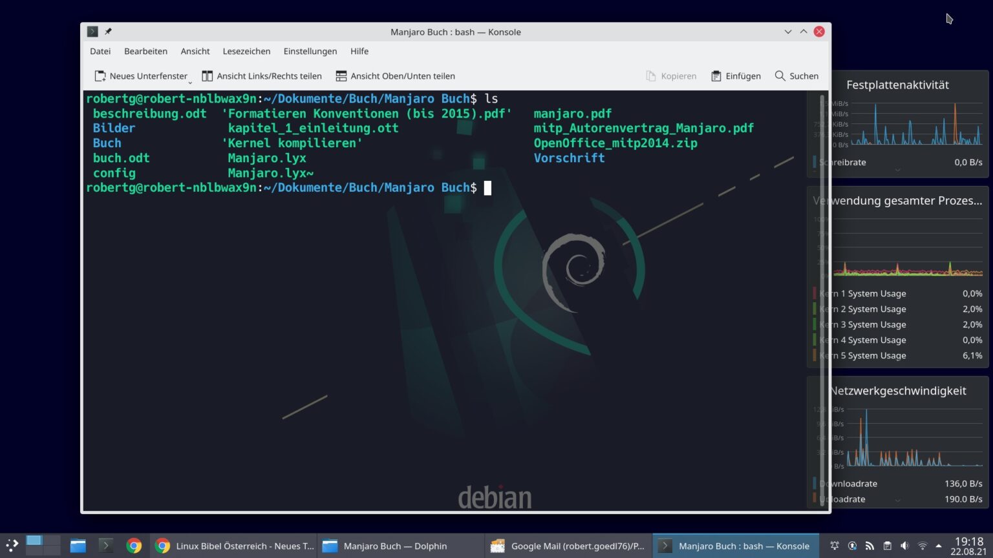The height and width of the screenshot is (558, 993).
Task: Toggle keep-above pin in Konsole title bar
Action: (107, 30)
